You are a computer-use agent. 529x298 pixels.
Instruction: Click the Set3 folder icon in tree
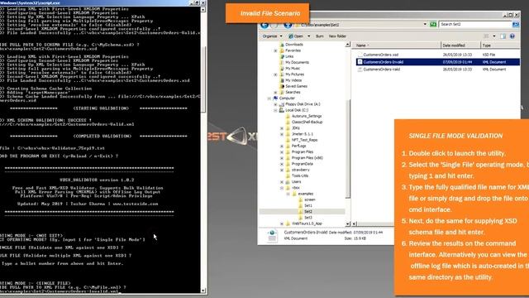coord(301,218)
